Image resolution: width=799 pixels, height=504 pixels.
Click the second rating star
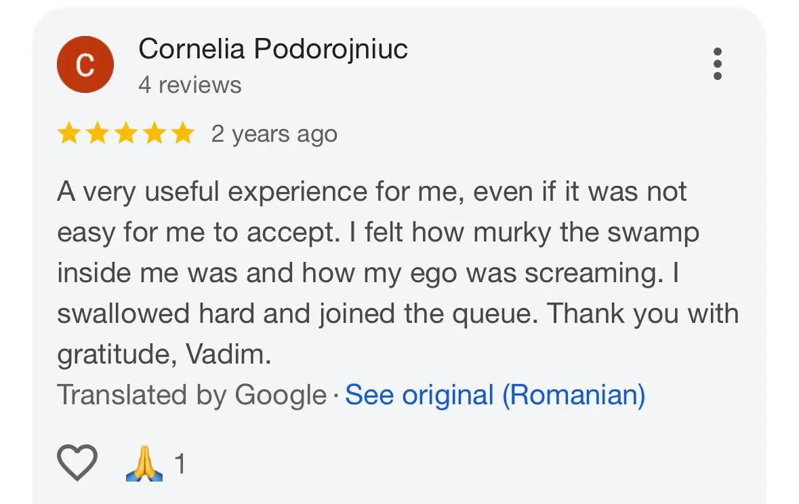click(x=97, y=134)
